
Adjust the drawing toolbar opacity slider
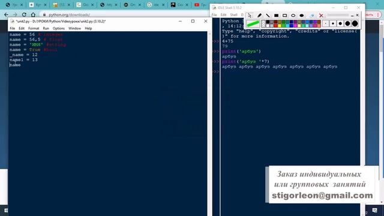(x=338, y=15)
